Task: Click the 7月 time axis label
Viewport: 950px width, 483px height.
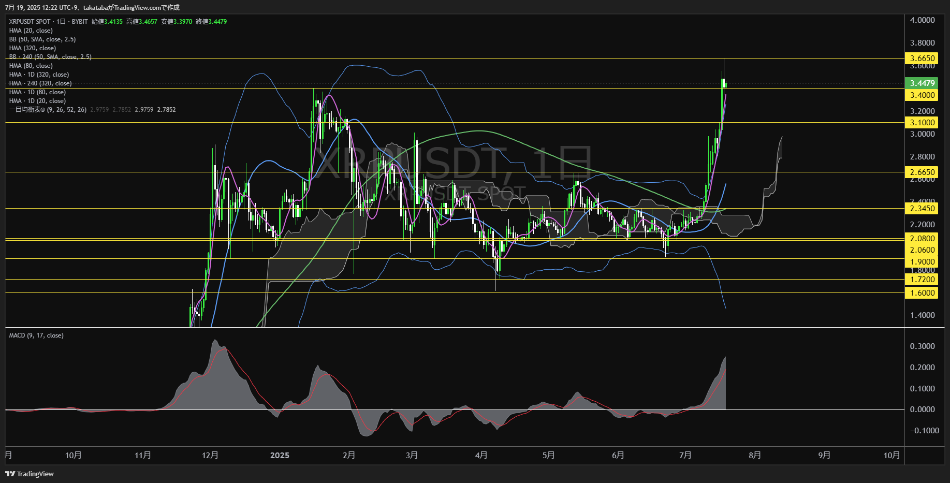Action: point(685,456)
